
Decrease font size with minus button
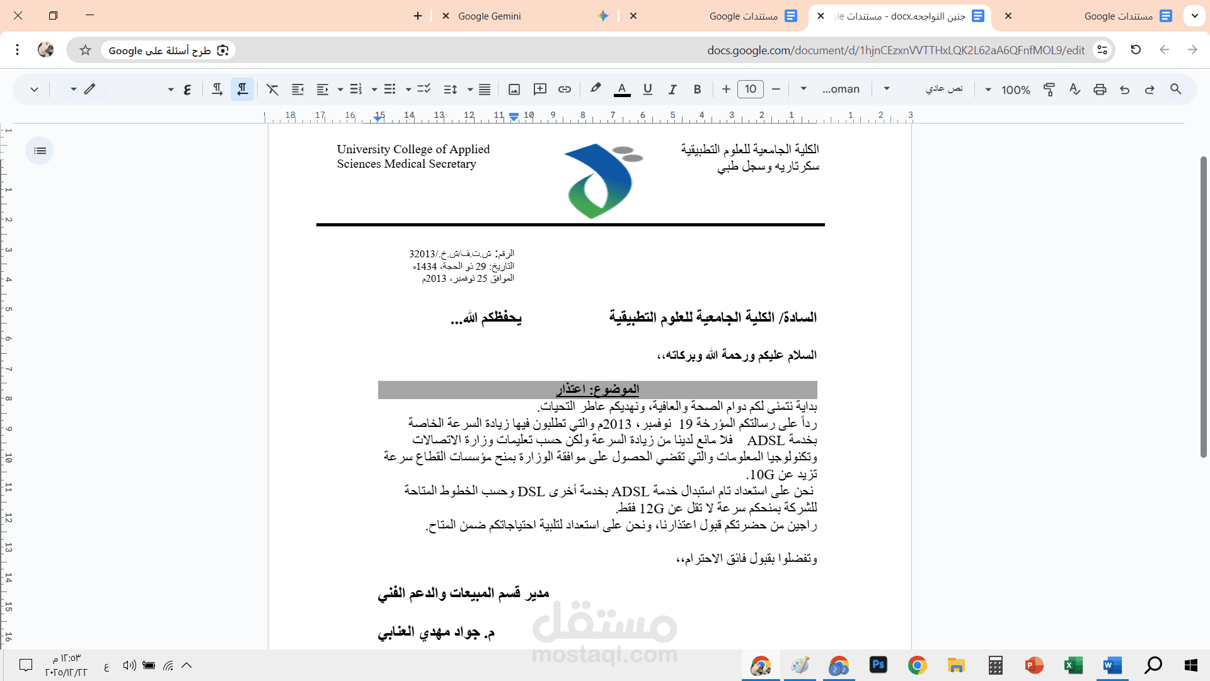(776, 89)
